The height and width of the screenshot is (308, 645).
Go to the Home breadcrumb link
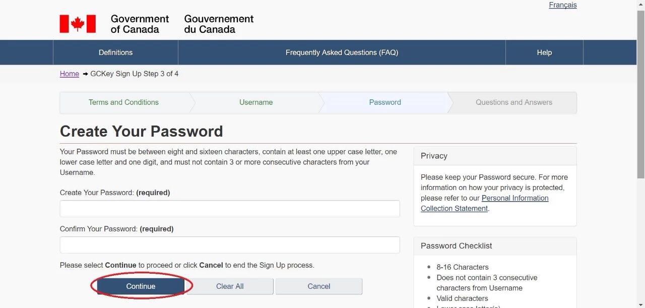[x=70, y=74]
